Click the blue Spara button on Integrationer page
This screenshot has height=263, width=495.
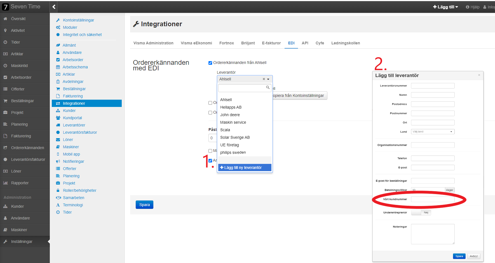144,205
